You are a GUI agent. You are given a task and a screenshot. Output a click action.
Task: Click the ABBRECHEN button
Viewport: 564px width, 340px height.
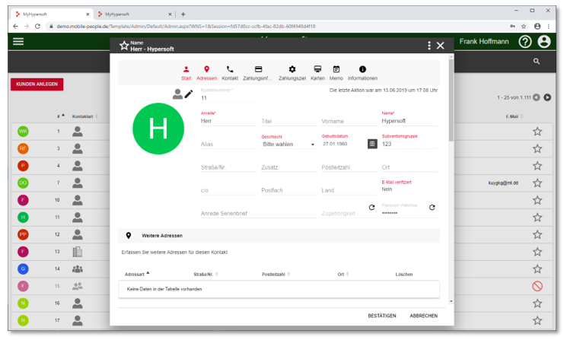pos(423,315)
